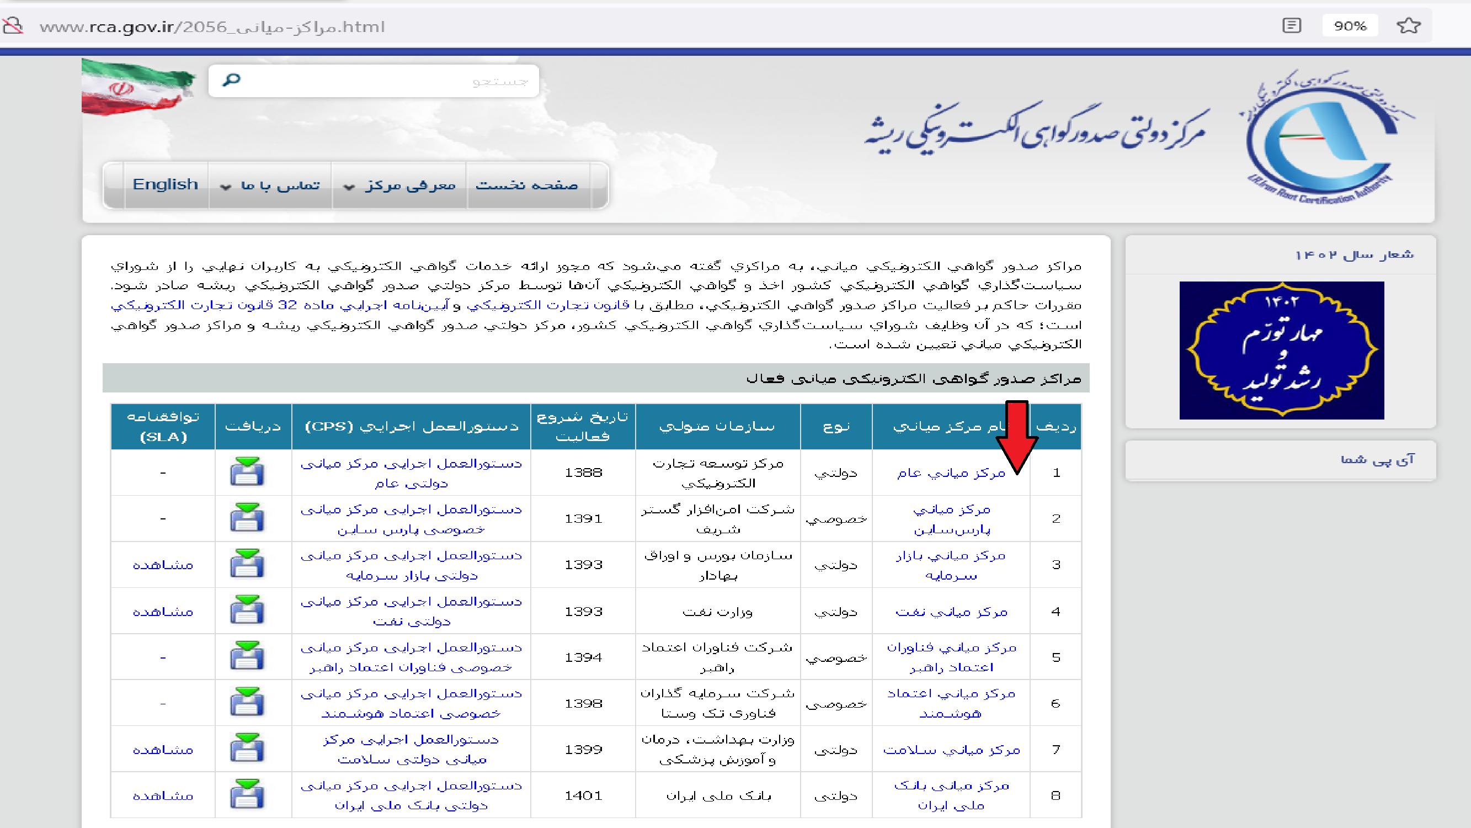The image size is (1471, 828).
Task: Bookmark this page with star icon
Action: [1408, 26]
